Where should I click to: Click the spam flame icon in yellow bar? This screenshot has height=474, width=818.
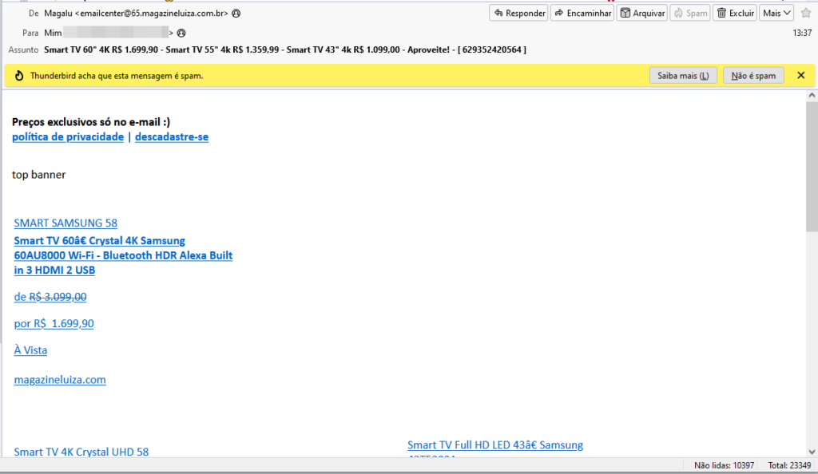coord(19,76)
